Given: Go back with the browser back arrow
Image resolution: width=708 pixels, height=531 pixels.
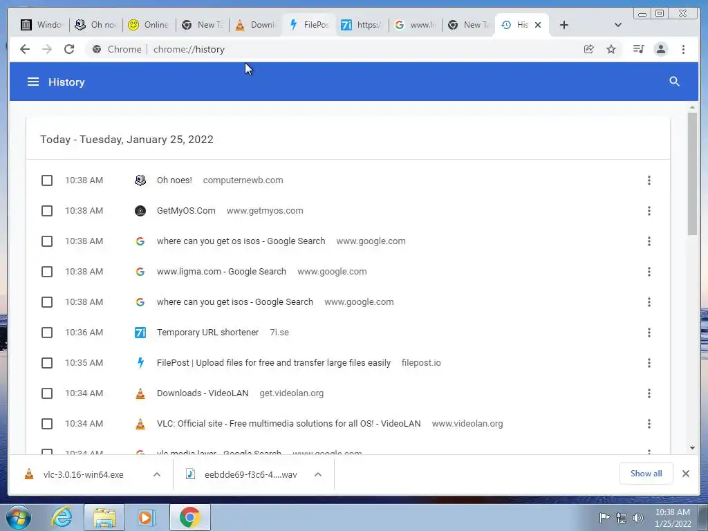Looking at the screenshot, I should [25, 49].
